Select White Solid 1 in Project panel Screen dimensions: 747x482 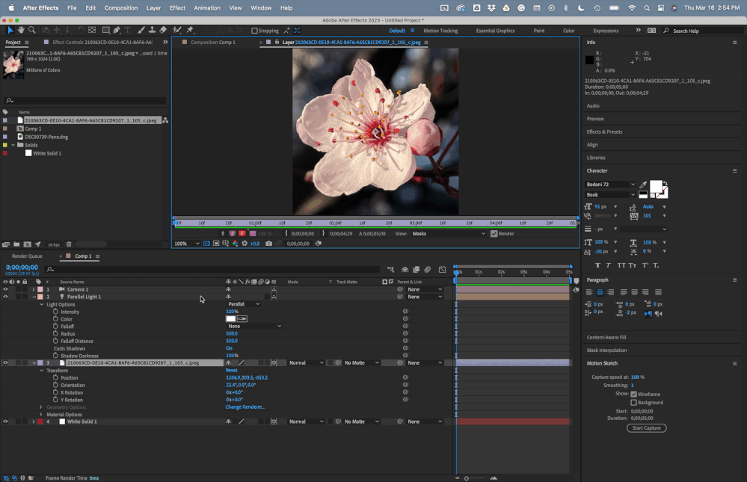pos(46,153)
